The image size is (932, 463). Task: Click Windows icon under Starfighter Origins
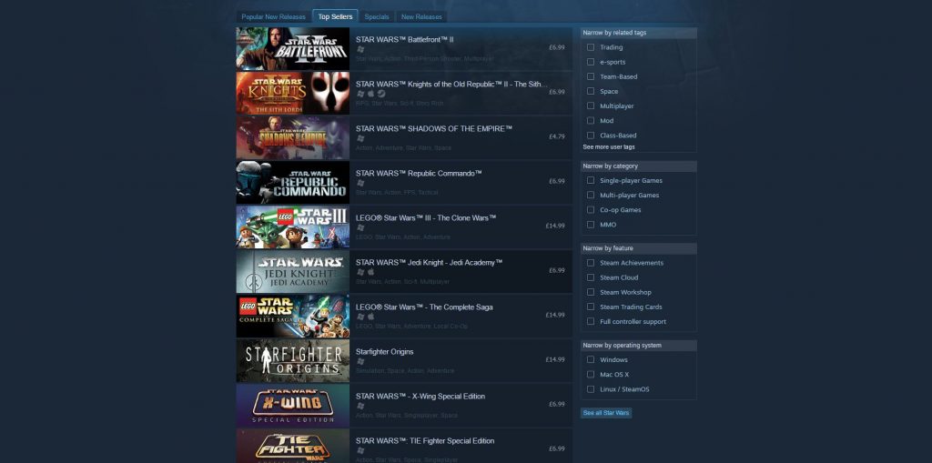[x=360, y=361]
